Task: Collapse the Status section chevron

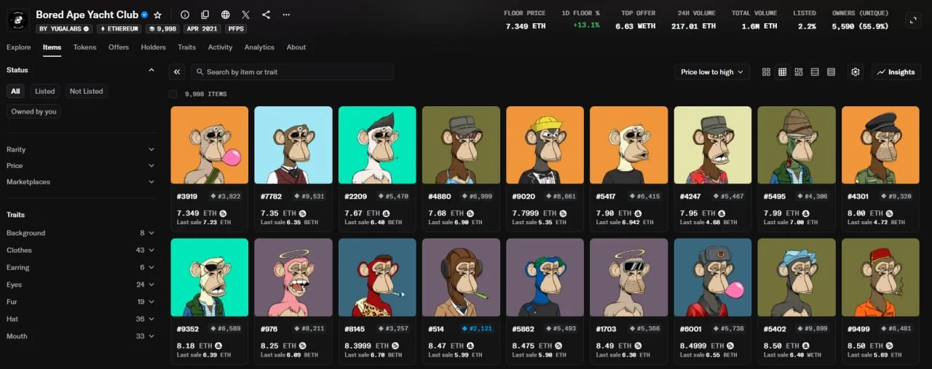Action: 151,70
